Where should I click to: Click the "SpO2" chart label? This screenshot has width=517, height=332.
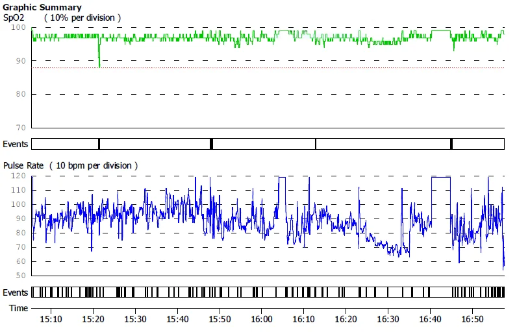click(14, 18)
